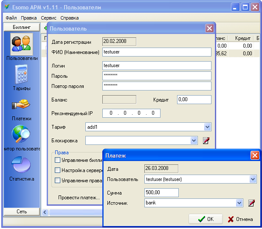Expand the Блокировка dropdown

[x=194, y=141]
